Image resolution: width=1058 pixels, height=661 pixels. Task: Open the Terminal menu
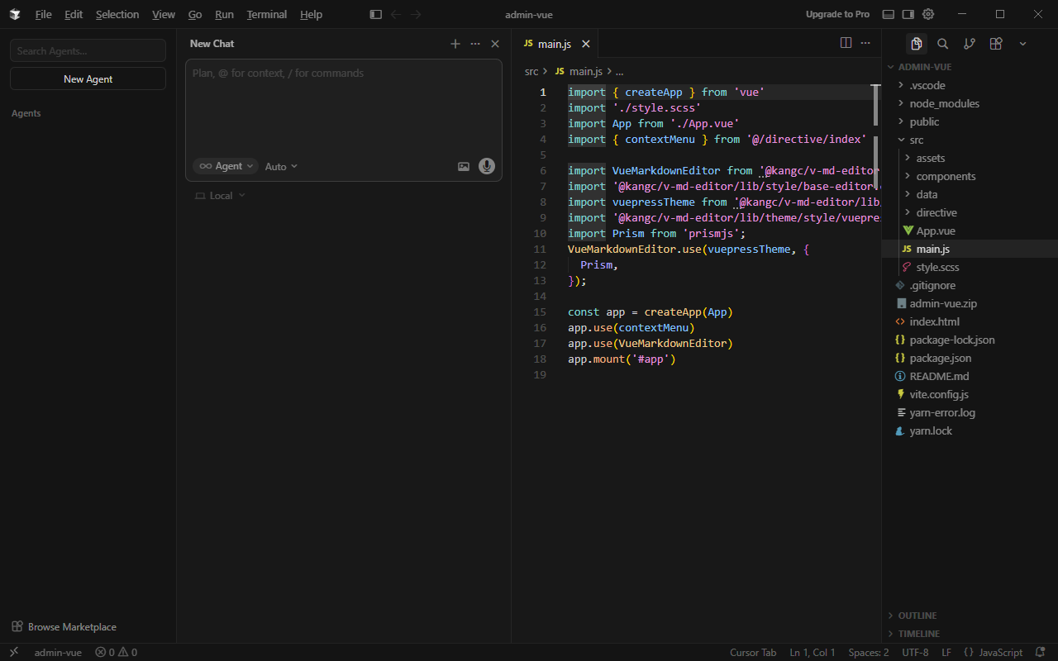point(266,14)
